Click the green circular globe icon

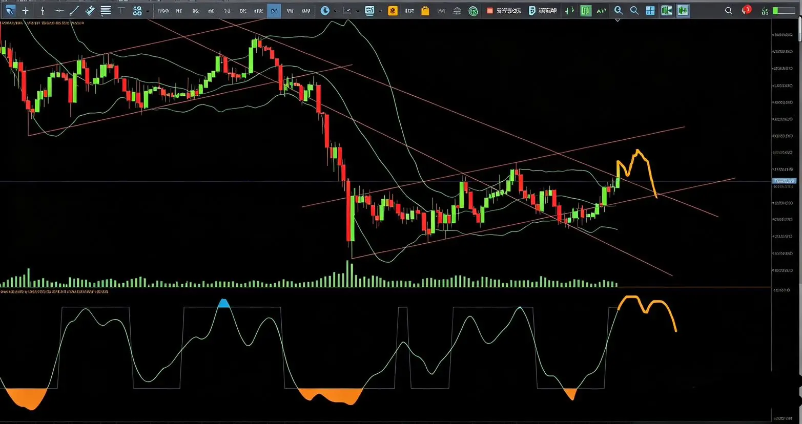coord(474,11)
